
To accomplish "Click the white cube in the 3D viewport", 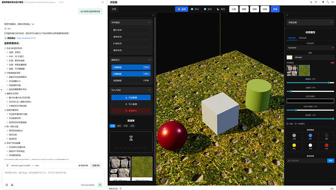I will coord(220,114).
